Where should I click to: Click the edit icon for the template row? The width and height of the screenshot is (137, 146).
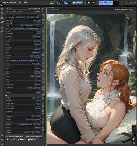pyautogui.click(x=43, y=15)
